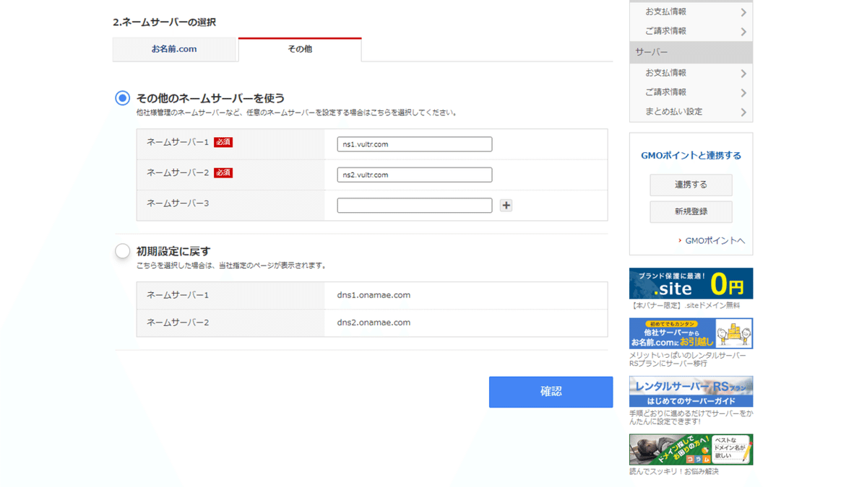Open ご請求情報 above the サーバー header
Image resolution: width=867 pixels, height=487 pixels.
coord(665,31)
